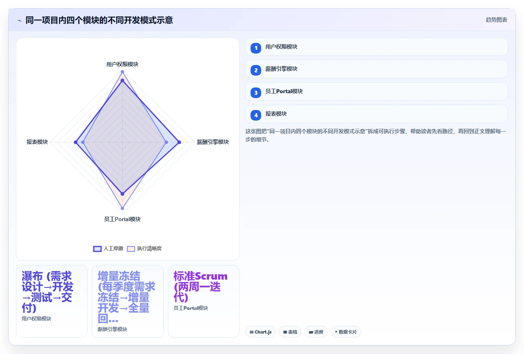Click the 薪酬引擎模块 radar axis label
524x354 pixels.
[x=212, y=142]
